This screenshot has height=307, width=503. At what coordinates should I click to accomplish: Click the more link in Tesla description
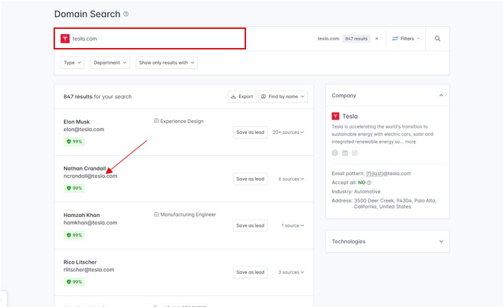[x=410, y=141]
